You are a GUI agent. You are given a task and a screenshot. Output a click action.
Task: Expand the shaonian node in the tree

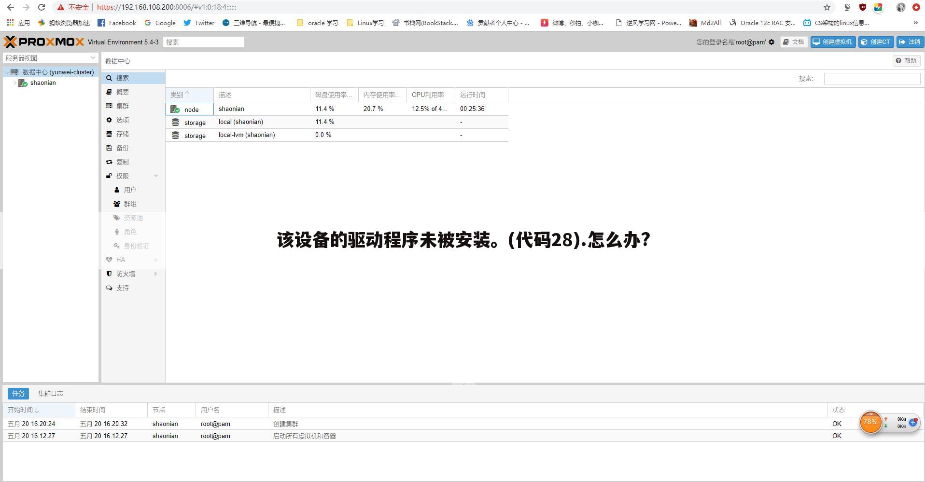pyautogui.click(x=14, y=83)
